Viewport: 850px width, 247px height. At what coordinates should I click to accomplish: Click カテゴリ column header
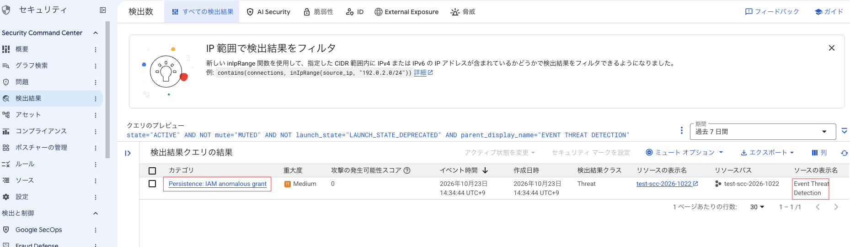(182, 170)
